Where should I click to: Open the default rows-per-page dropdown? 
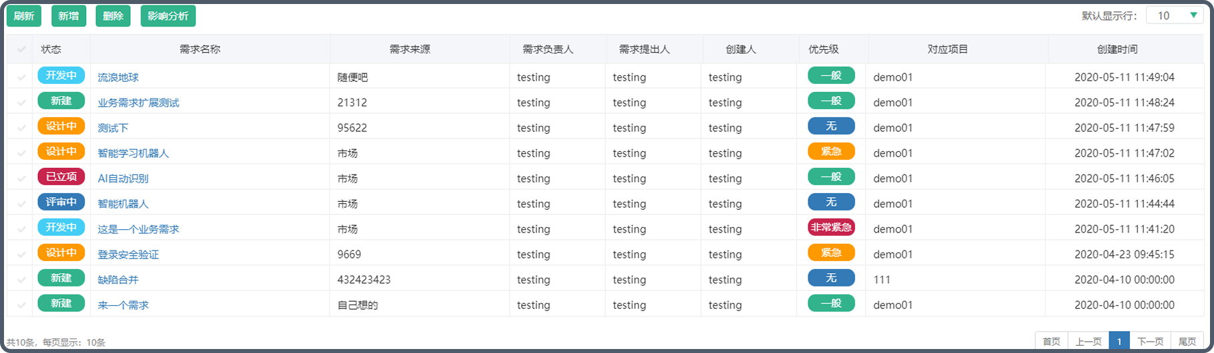point(1174,15)
